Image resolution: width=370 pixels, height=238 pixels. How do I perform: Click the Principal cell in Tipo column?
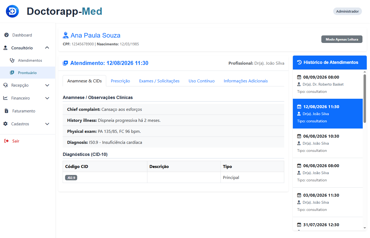pyautogui.click(x=252, y=177)
